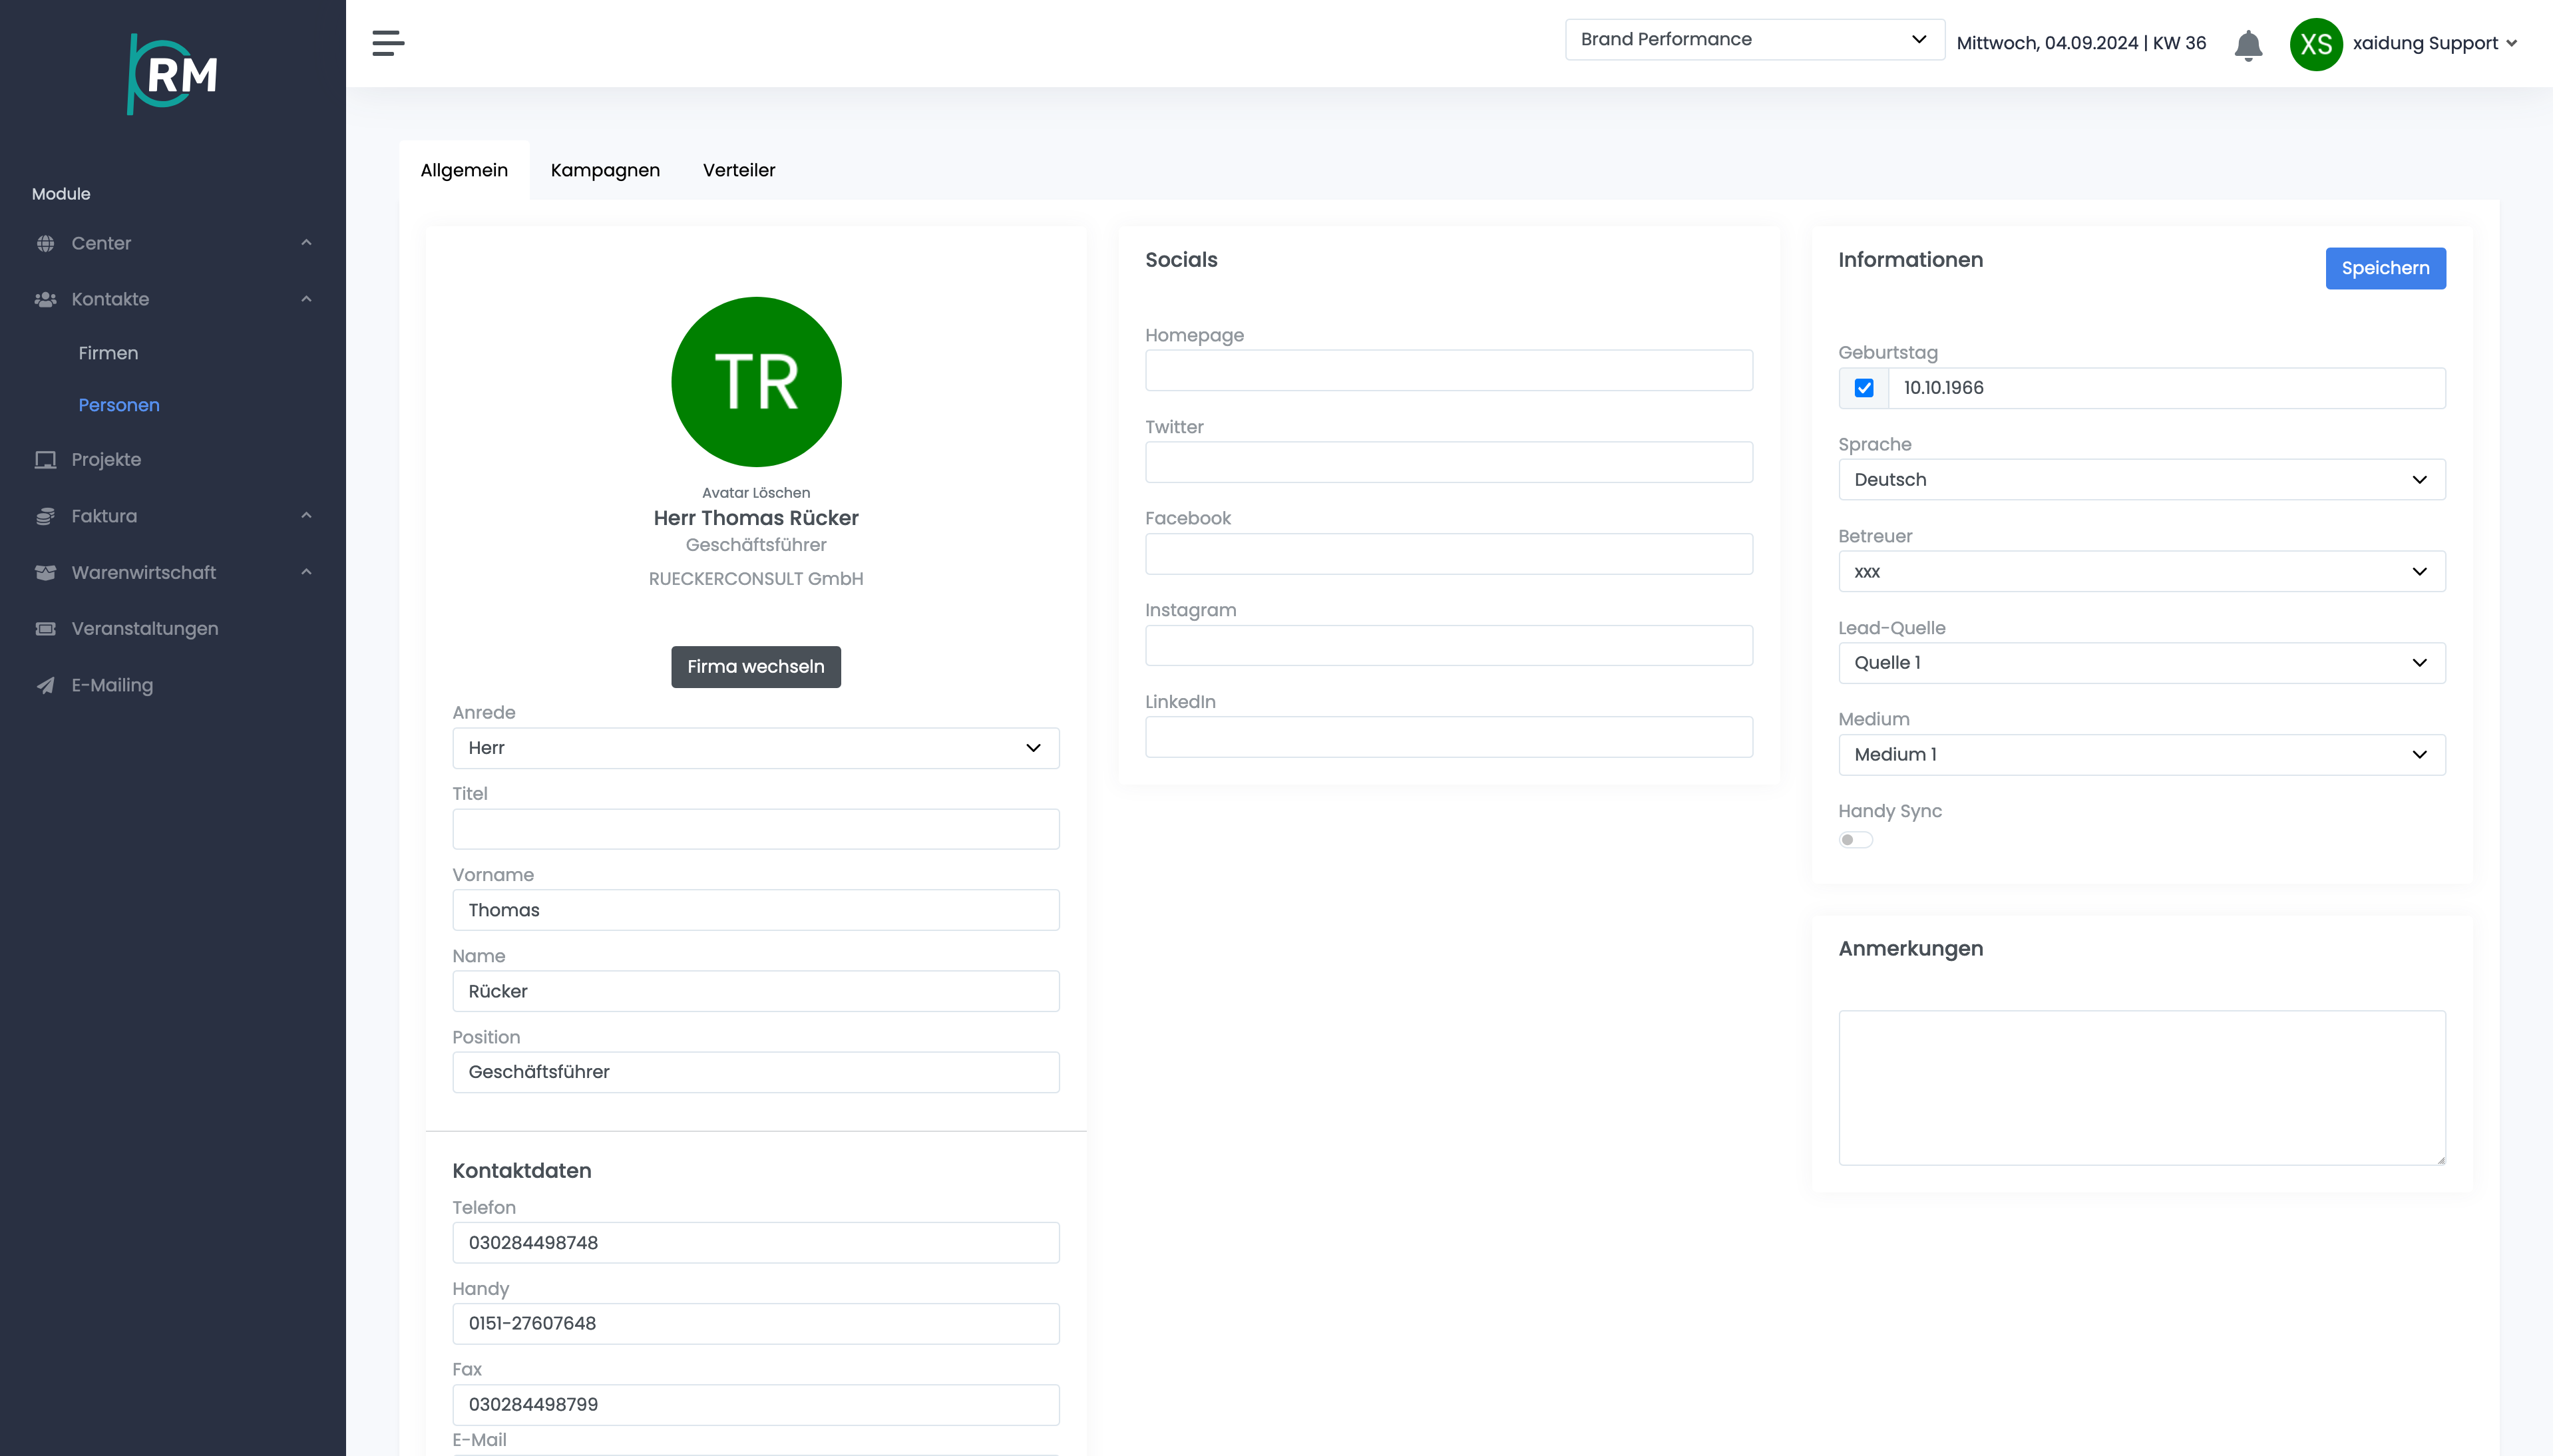Screen dimensions: 2553x1456
Task: Open the Sprache dropdown showing Deutsch
Action: click(2141, 480)
